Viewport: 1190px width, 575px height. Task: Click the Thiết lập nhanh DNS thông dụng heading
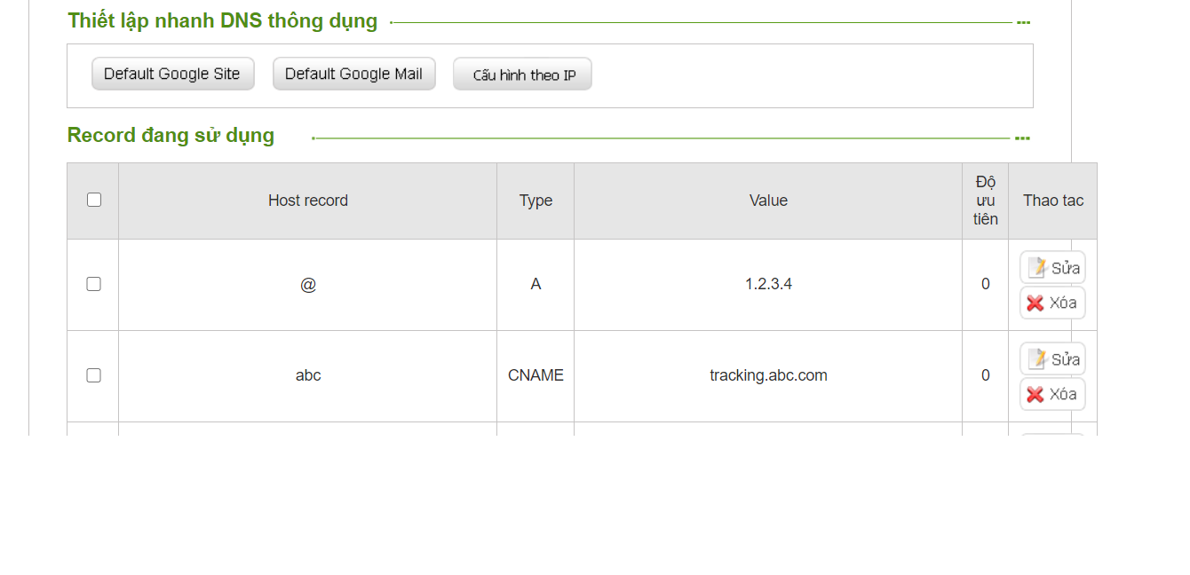point(222,20)
